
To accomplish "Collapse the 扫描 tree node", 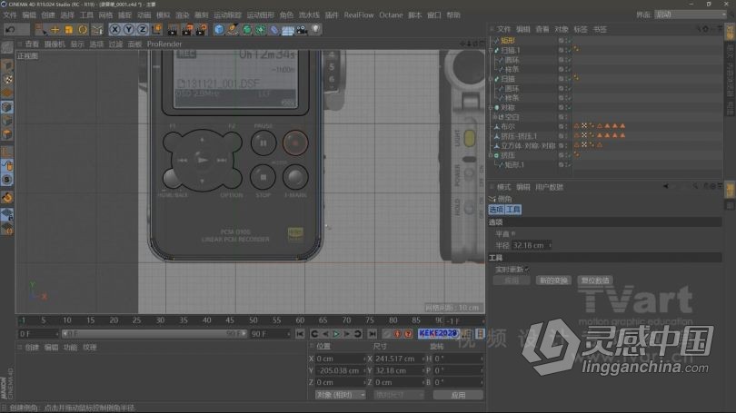I will click(x=491, y=79).
